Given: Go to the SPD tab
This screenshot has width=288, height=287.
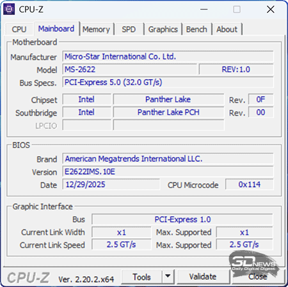Looking at the screenshot, I should pyautogui.click(x=129, y=29).
